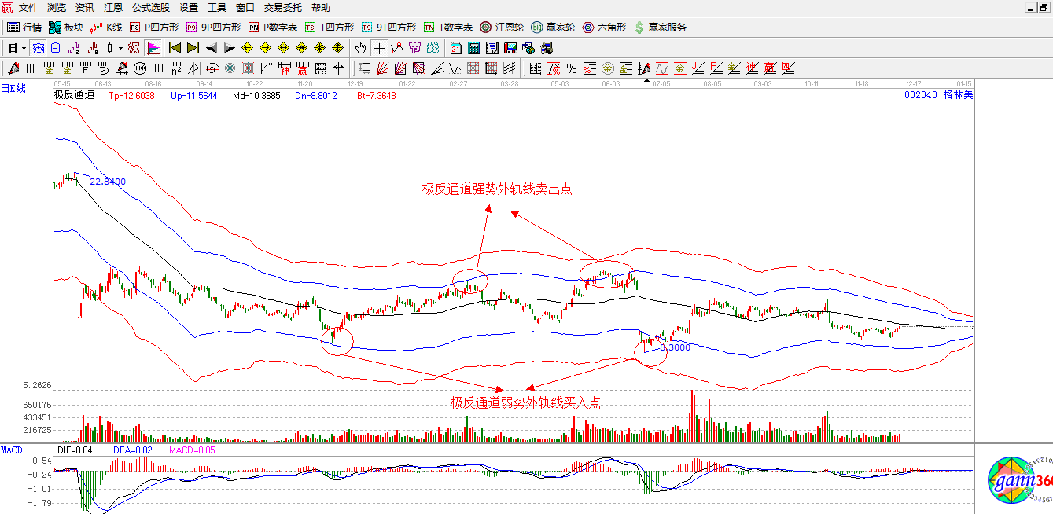Open the 交易委托 menu
Viewport: 1053px width, 514px height.
pos(283,8)
